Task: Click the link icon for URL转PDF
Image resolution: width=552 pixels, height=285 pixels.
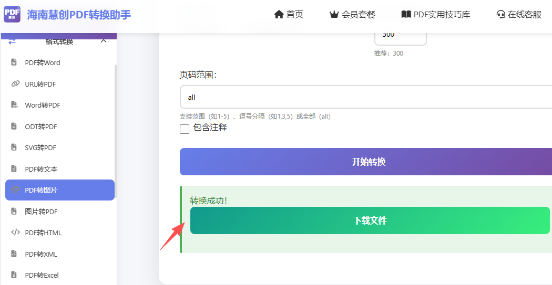Action: pos(15,83)
